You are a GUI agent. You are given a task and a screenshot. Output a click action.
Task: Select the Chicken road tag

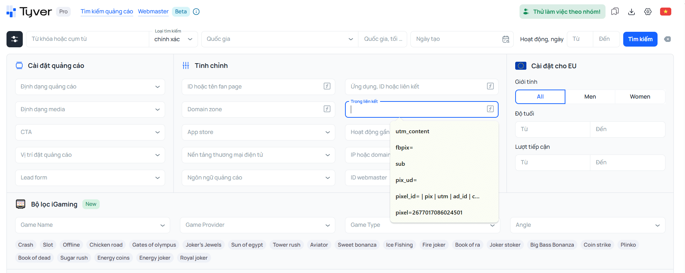pyautogui.click(x=106, y=245)
